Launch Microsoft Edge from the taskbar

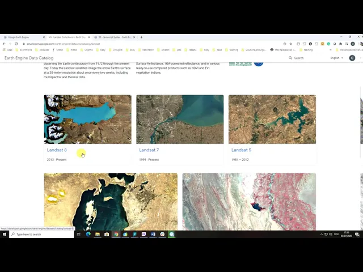88,234
